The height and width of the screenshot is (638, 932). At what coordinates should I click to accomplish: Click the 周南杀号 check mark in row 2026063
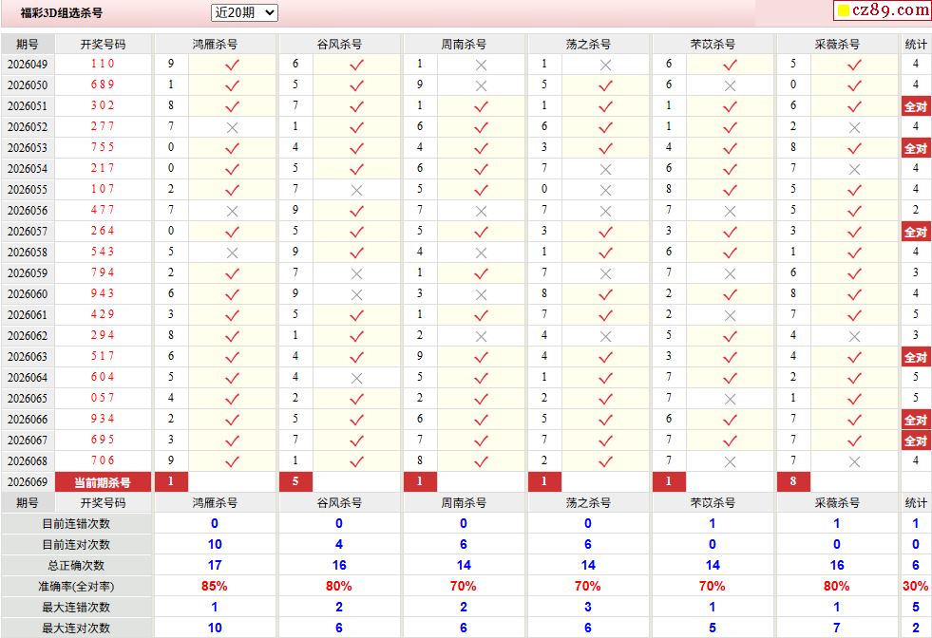click(481, 357)
